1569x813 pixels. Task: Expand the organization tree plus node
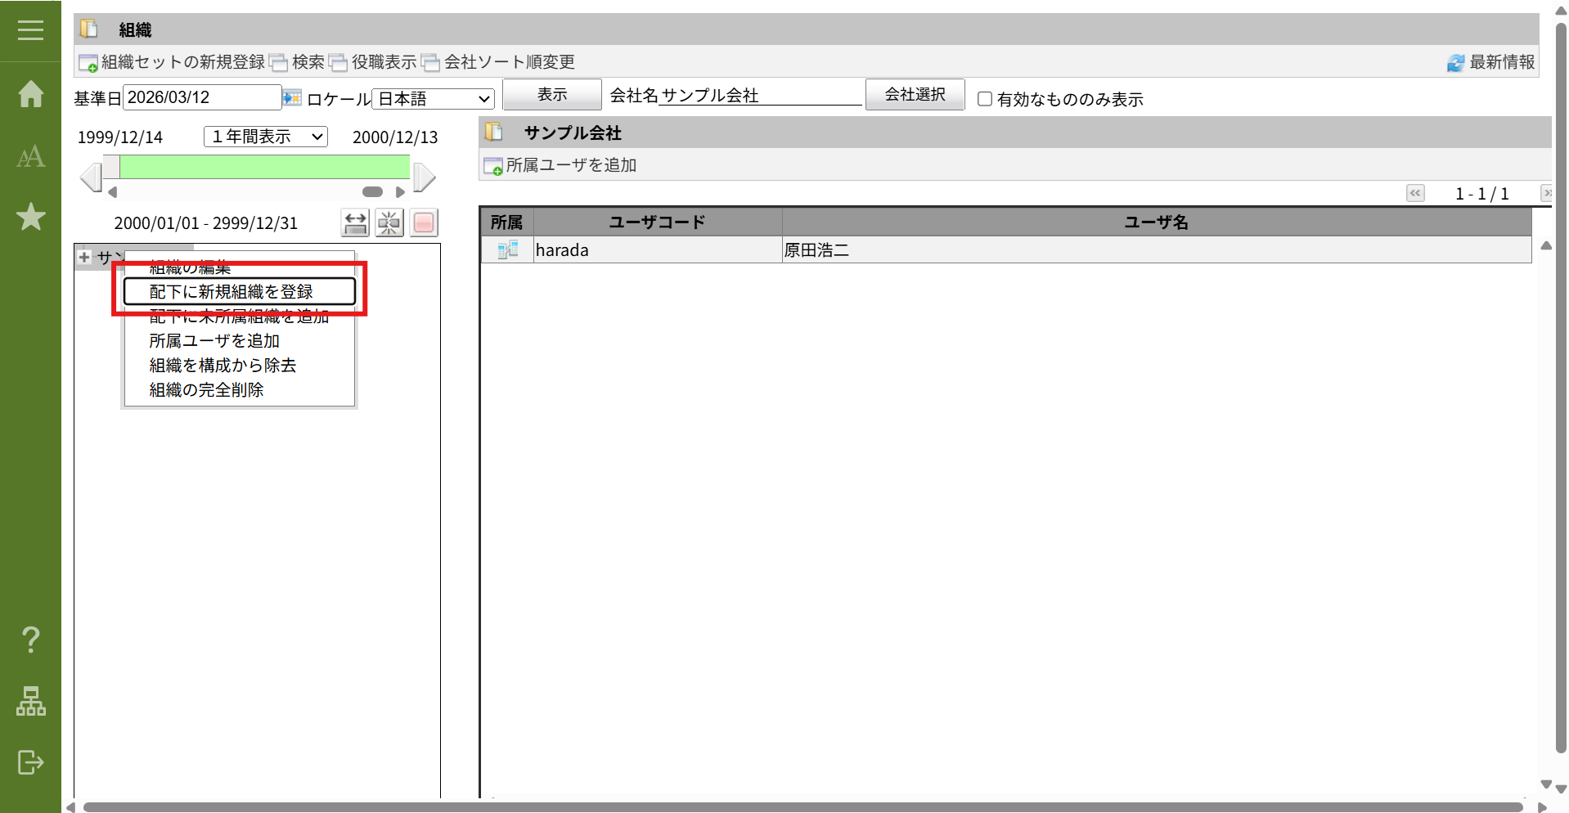(x=84, y=257)
